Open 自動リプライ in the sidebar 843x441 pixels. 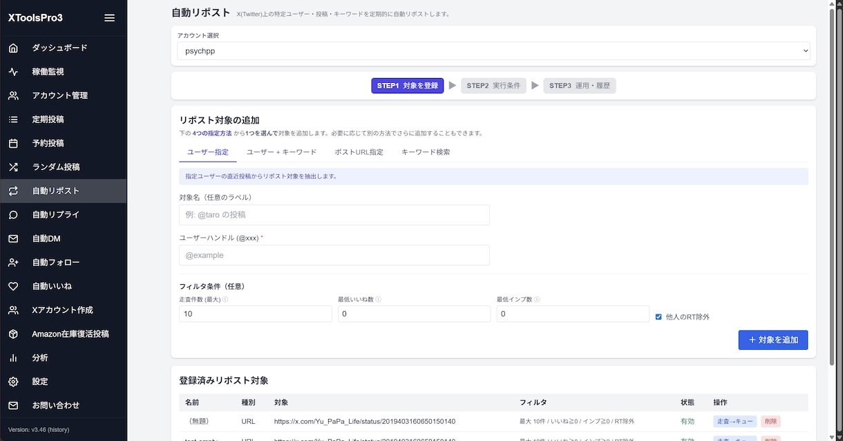(x=63, y=215)
